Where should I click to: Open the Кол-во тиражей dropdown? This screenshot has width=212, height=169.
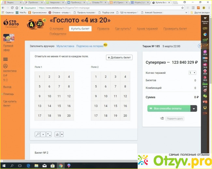click(192, 73)
